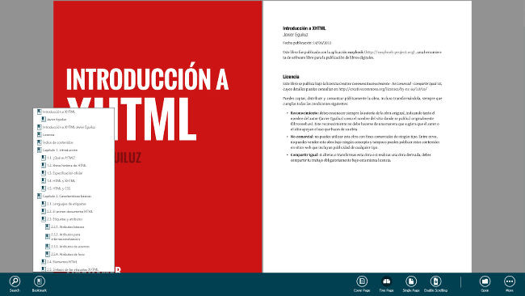Jump to 2.1 Lenguajes de etiquetas
The width and height of the screenshot is (525, 296).
point(64,204)
